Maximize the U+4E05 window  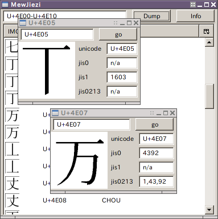click(x=129, y=23)
